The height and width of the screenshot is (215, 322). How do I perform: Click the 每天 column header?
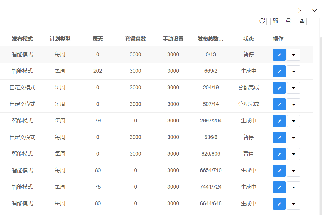coord(98,39)
